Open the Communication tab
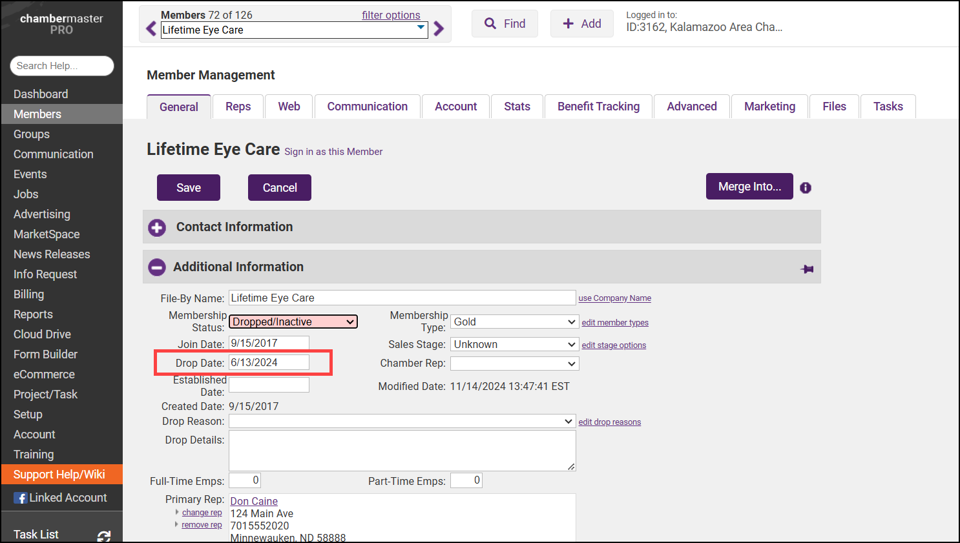960x543 pixels. tap(367, 107)
